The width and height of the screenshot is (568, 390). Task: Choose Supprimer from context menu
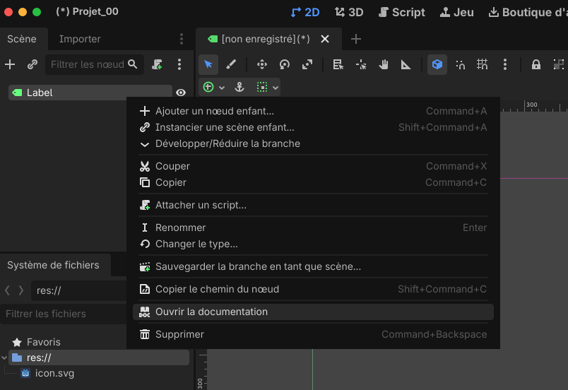coord(314,334)
